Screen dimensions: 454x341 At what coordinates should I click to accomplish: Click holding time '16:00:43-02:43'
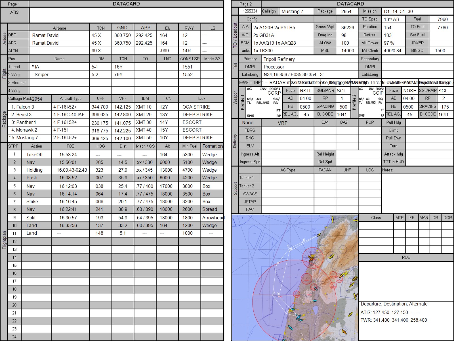(x=72, y=170)
